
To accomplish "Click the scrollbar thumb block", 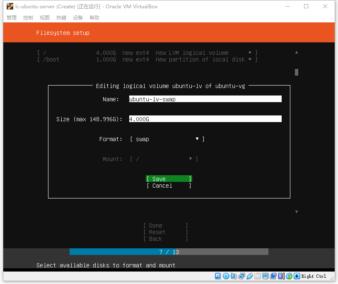I will [x=297, y=72].
